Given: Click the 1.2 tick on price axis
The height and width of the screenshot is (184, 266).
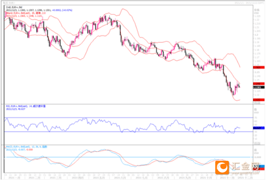Looking at the screenshot, I should (x=256, y=35).
